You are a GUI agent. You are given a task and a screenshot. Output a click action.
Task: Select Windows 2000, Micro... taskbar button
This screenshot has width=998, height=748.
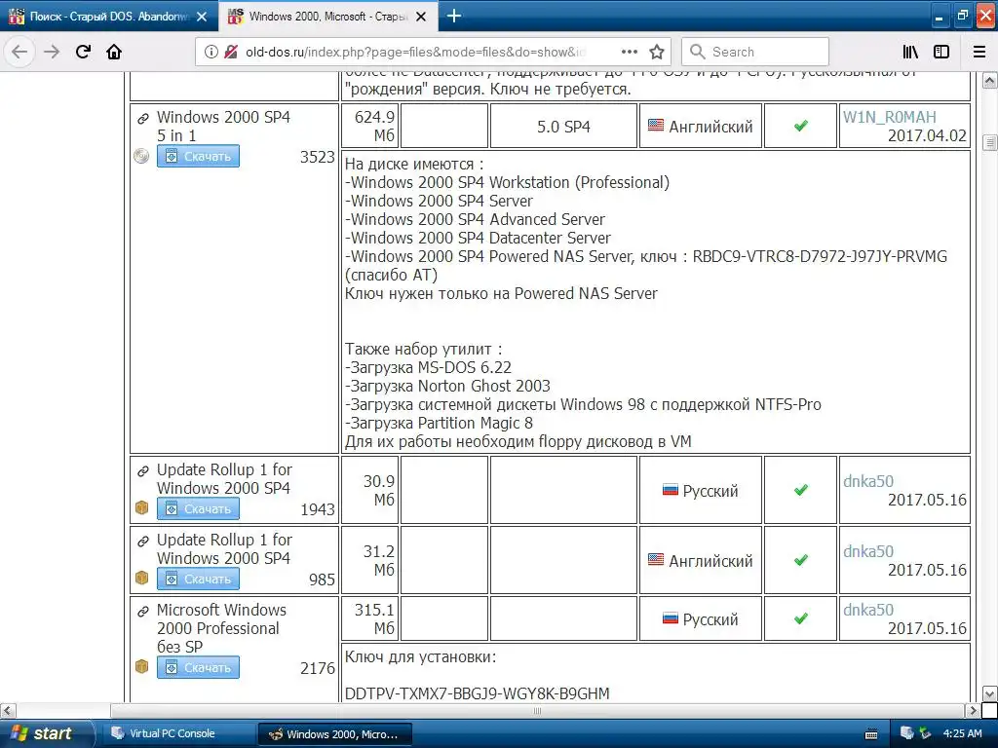click(x=336, y=734)
